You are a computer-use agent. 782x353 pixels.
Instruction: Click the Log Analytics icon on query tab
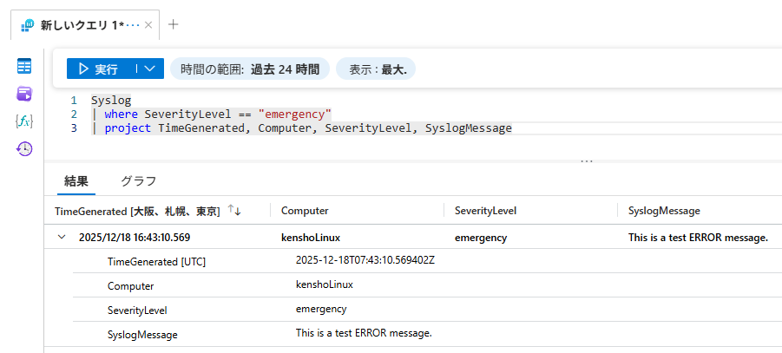[28, 25]
